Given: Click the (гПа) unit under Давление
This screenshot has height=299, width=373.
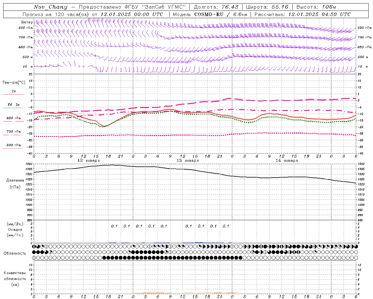Looking at the screenshot, I should [15, 187].
